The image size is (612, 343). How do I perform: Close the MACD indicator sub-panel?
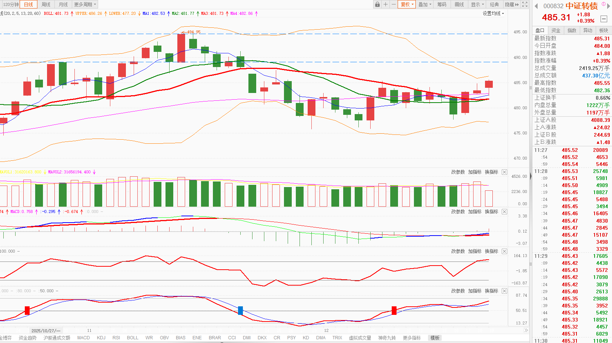[x=504, y=212]
